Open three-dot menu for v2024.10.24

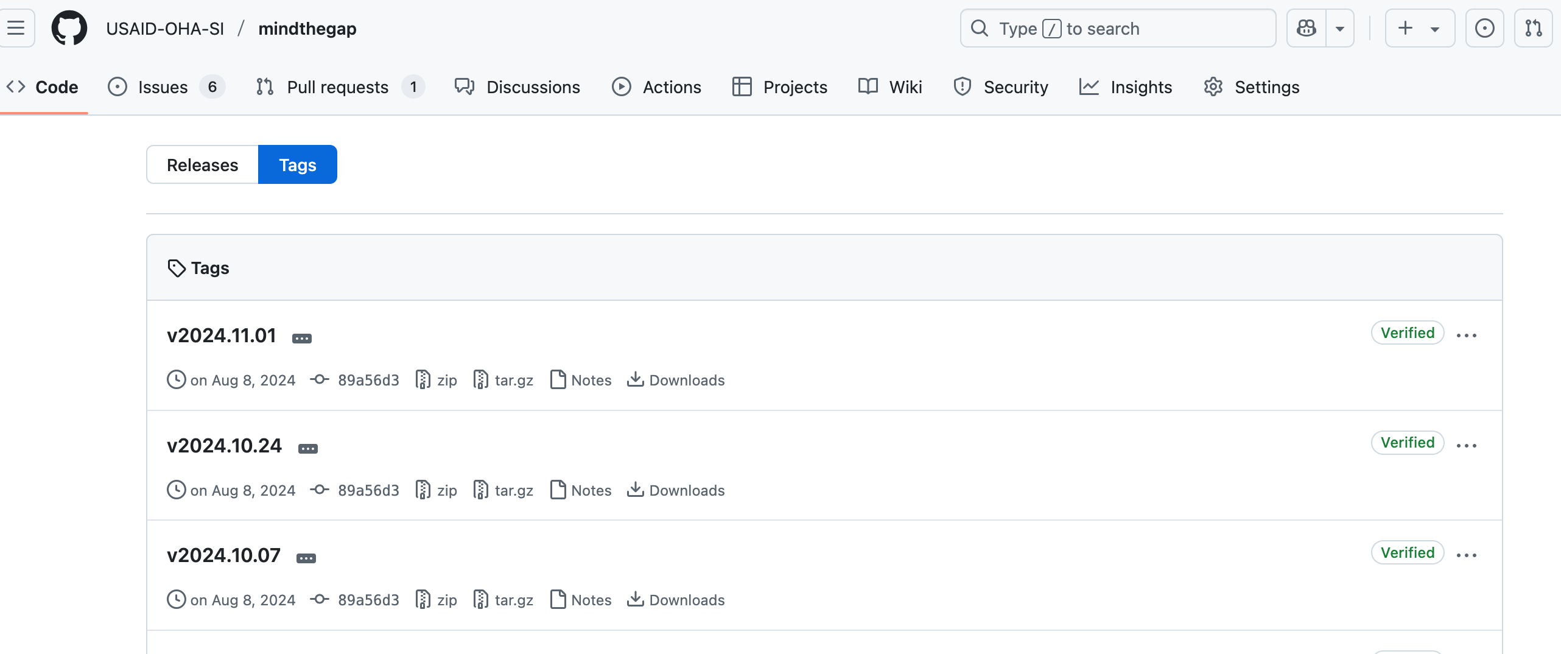coord(1467,446)
